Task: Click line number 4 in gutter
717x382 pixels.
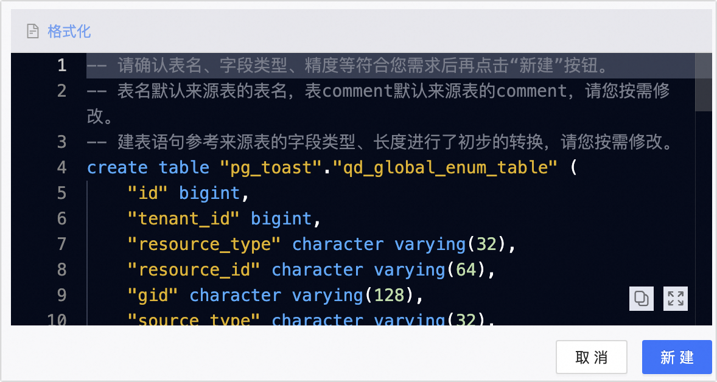Action: pos(61,168)
